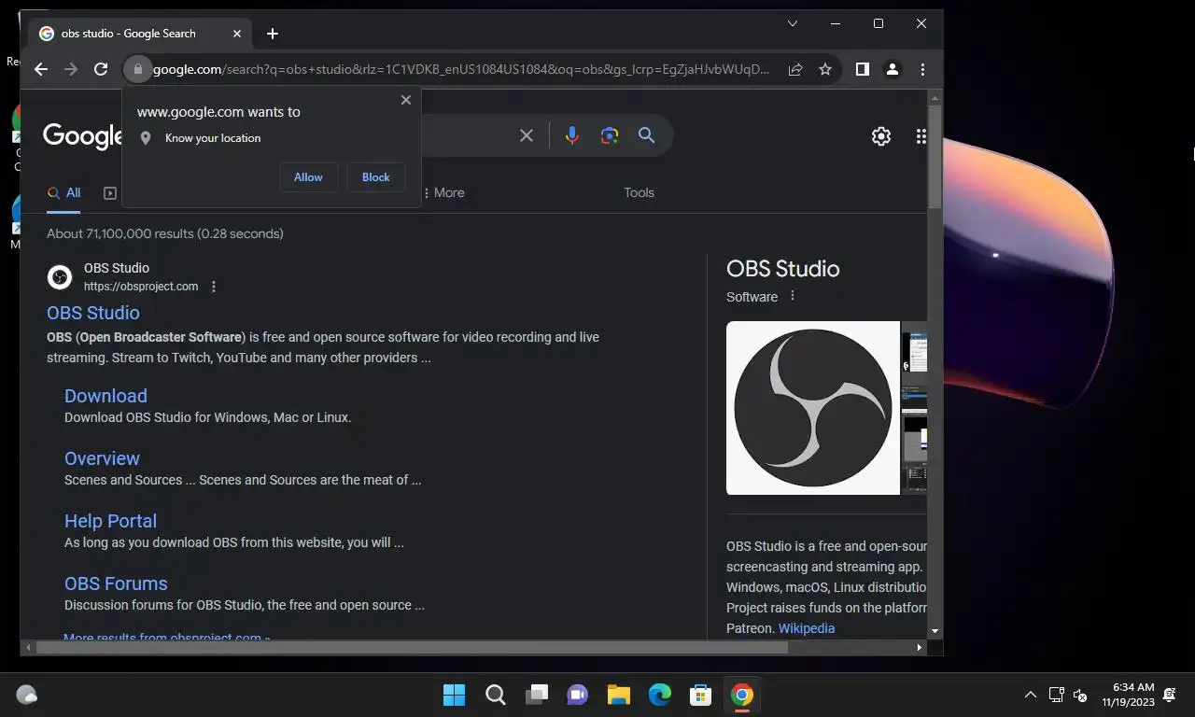Start voice search with microphone

pos(572,136)
